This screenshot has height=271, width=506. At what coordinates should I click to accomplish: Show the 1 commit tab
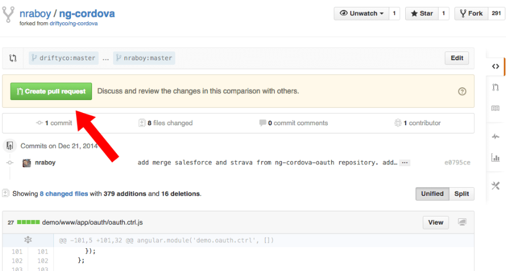[54, 123]
